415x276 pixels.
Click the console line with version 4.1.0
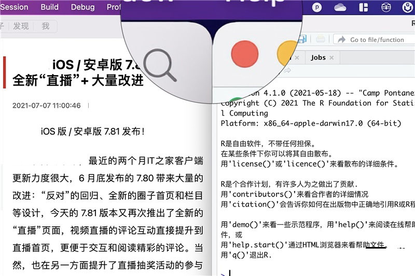(x=331, y=93)
